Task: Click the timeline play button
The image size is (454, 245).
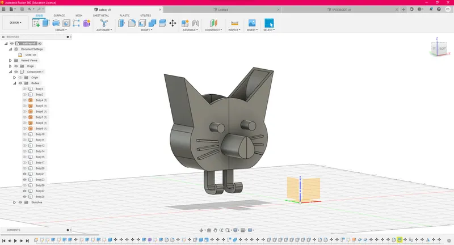Action: (x=15, y=240)
